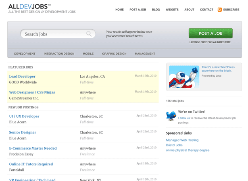This screenshot has width=248, height=181.
Task: Click the green POST A JOB button
Action: [210, 33]
